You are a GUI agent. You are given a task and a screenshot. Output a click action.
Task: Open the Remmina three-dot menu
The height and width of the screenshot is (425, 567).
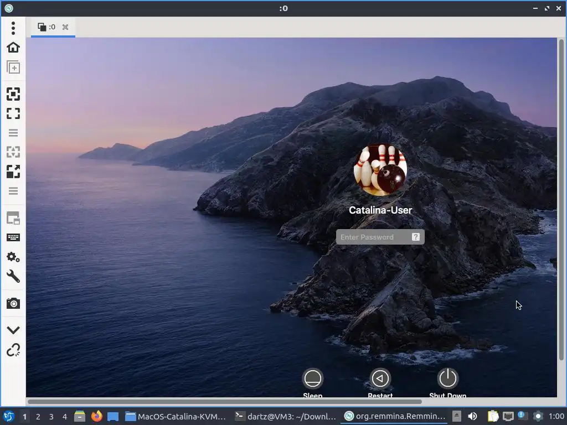pos(13,28)
